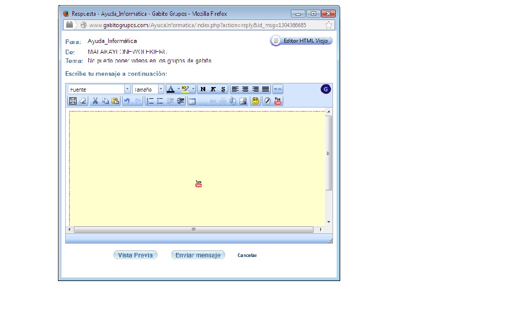
Task: Click the YouTube video insert toolbar icon
Action: click(x=278, y=101)
